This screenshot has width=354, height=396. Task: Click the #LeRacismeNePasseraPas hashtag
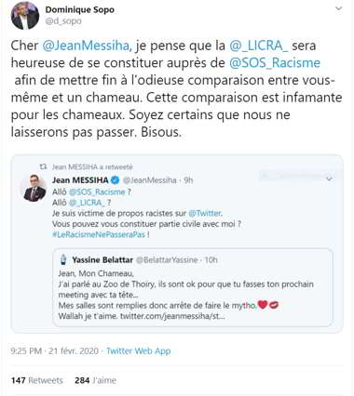pyautogui.click(x=99, y=234)
